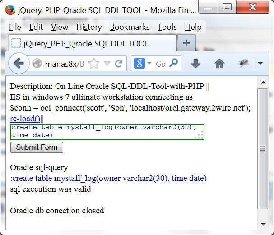Click the manas8x address bar

(x=77, y=64)
